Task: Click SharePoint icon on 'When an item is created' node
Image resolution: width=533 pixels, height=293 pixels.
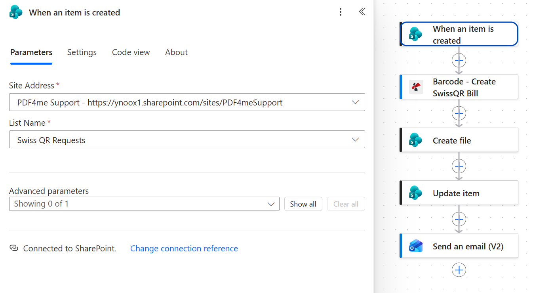Action: (x=416, y=34)
